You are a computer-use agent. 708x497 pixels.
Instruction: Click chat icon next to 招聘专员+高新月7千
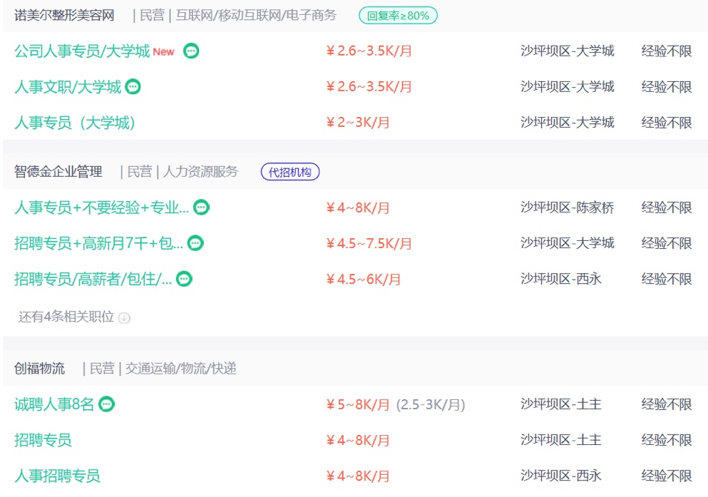(195, 243)
